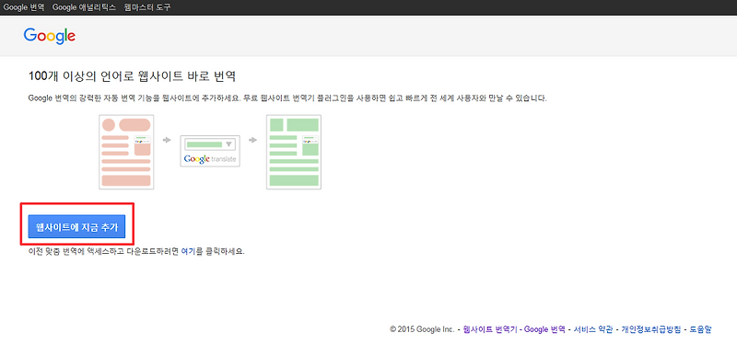The width and height of the screenshot is (737, 356).
Task: Click the pink original page illustration
Action: 126,152
